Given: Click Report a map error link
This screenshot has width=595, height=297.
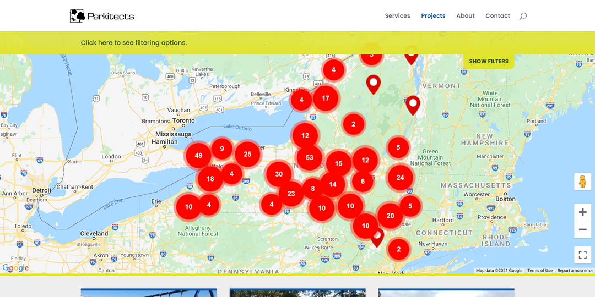Looking at the screenshot, I should 575,271.
